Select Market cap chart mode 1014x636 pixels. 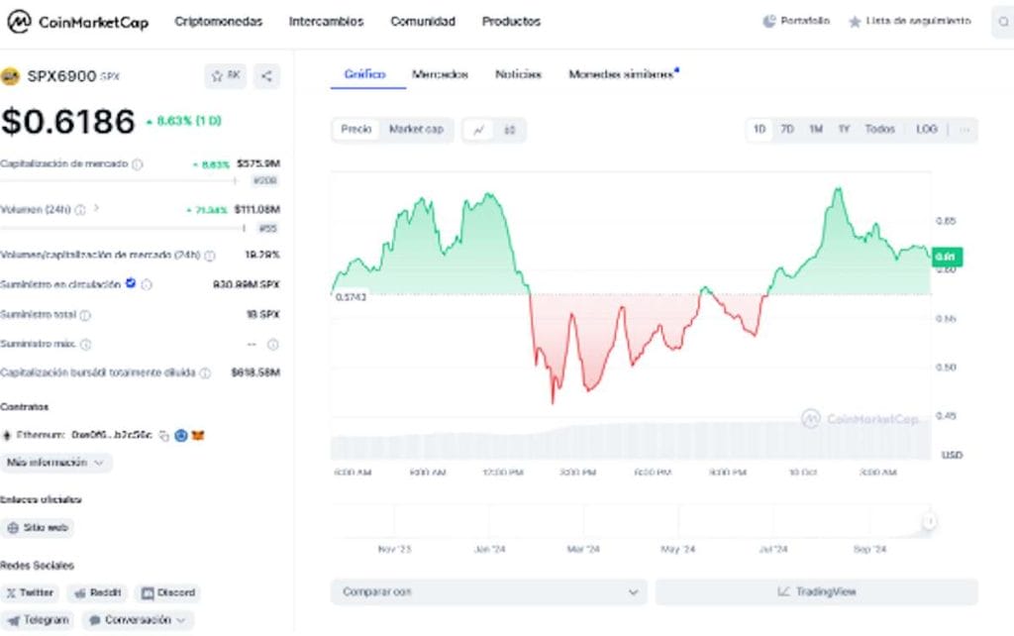pyautogui.click(x=416, y=130)
